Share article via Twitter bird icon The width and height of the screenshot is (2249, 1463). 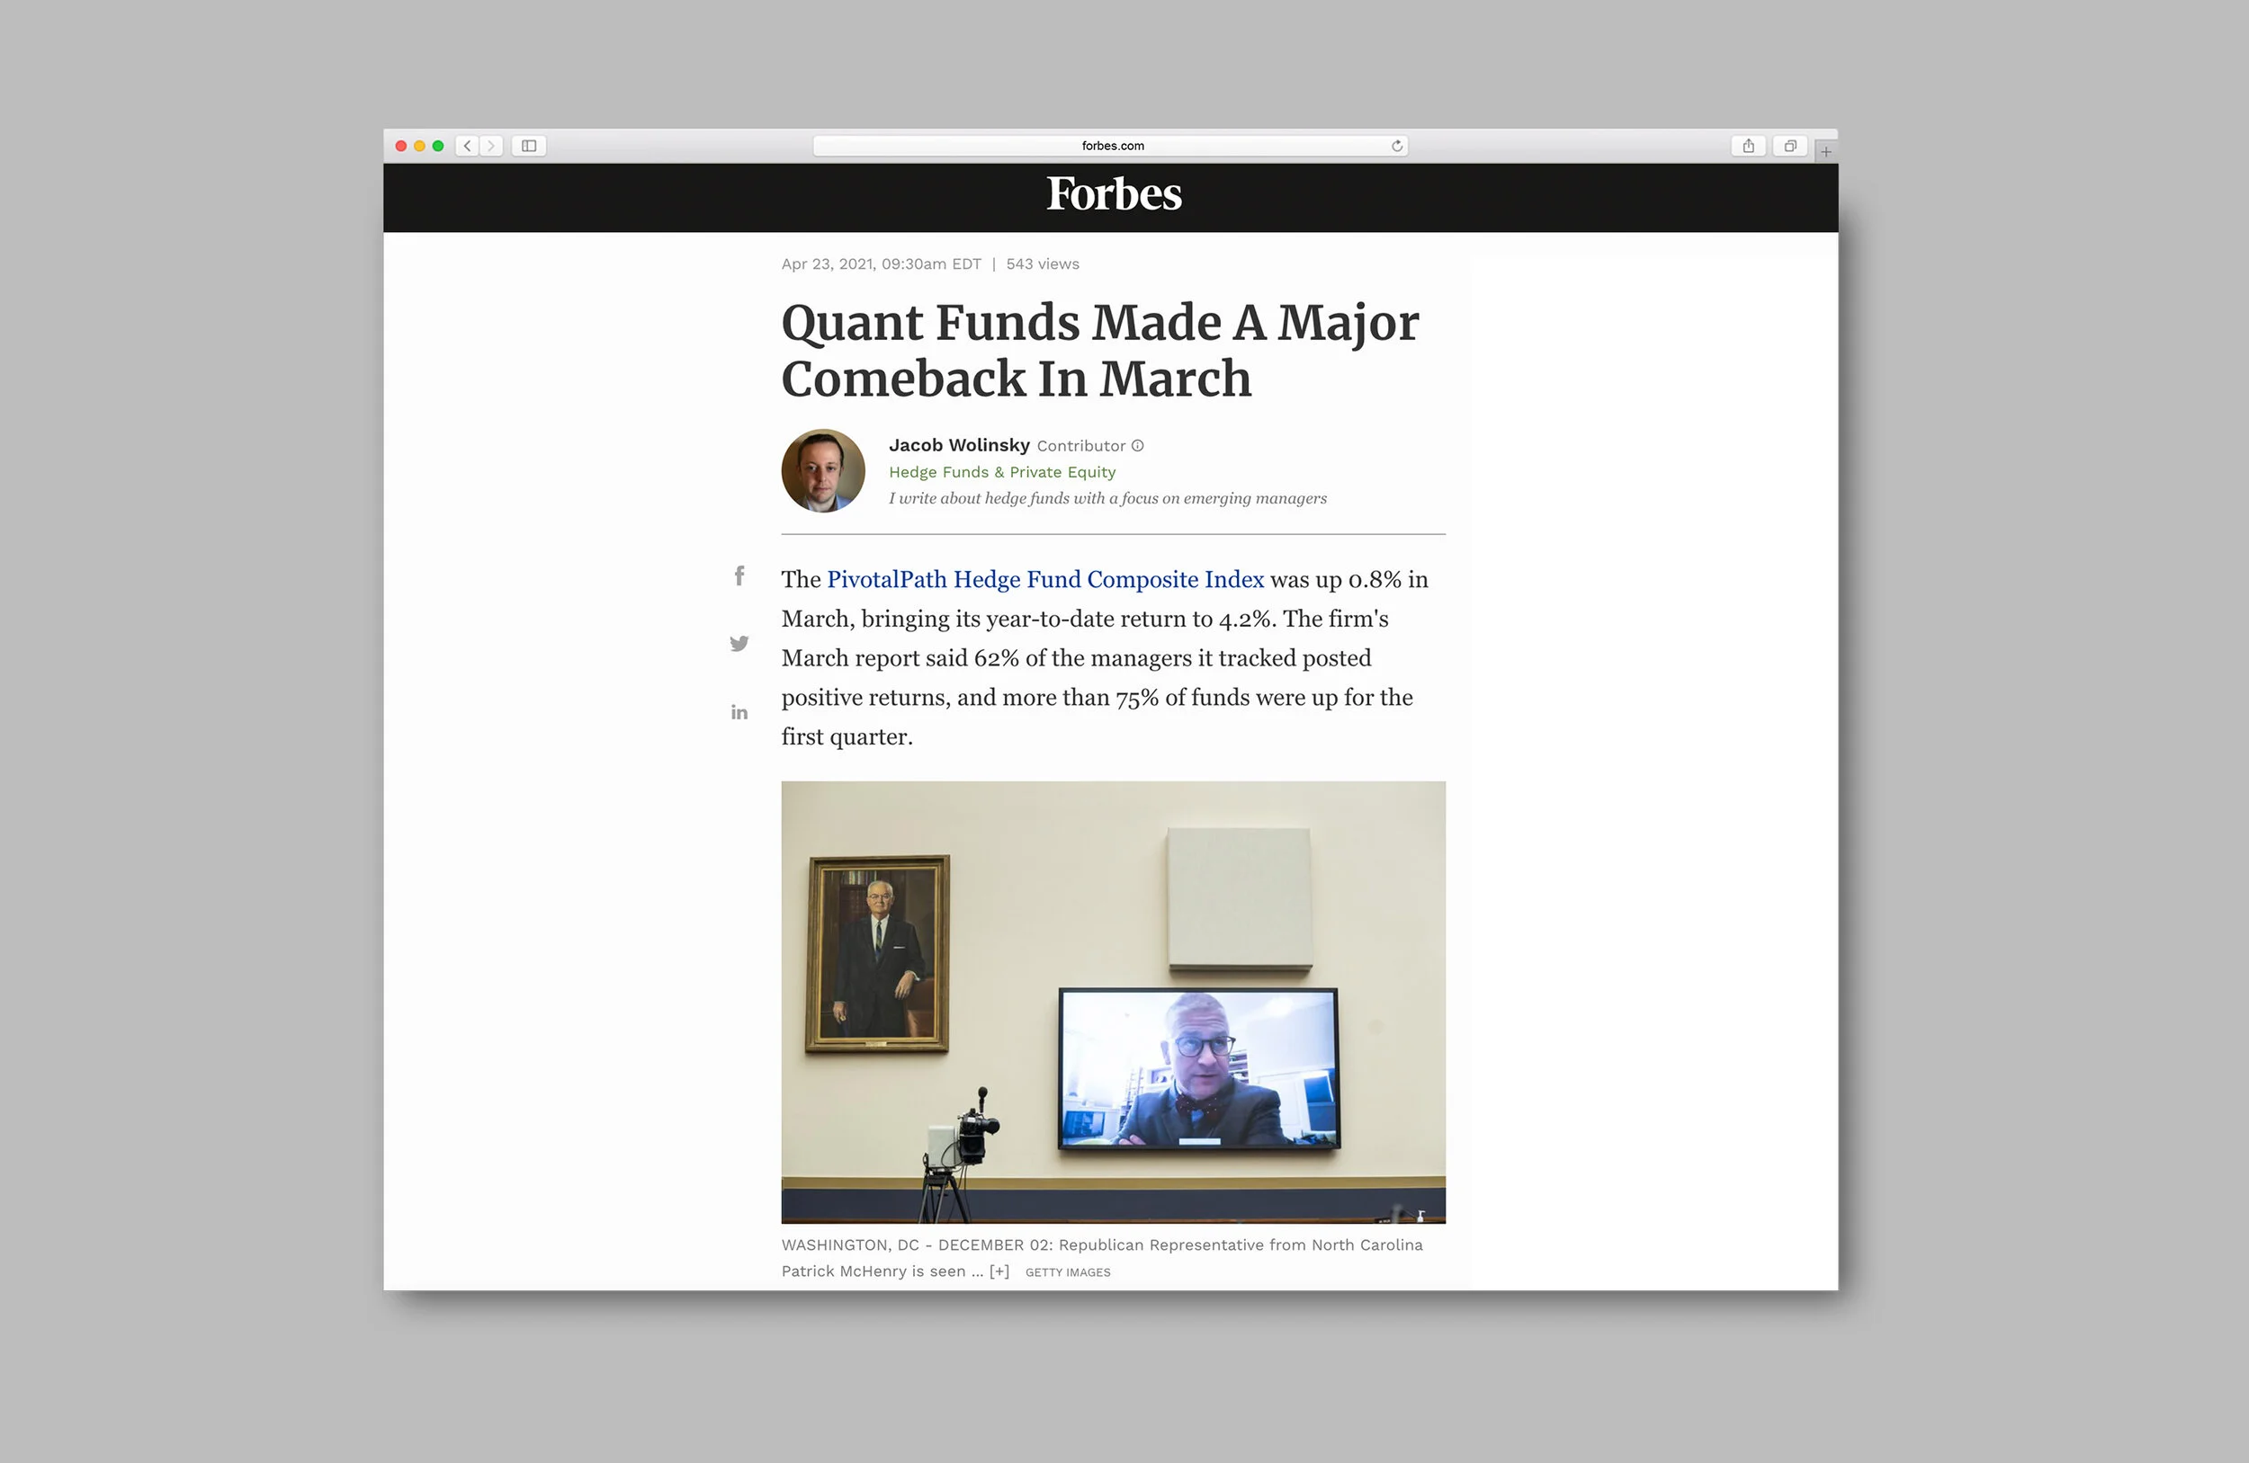click(739, 643)
